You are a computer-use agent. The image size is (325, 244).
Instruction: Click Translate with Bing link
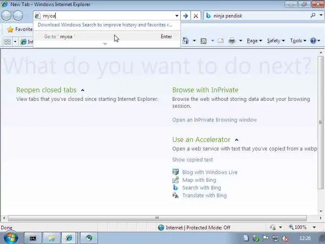tap(204, 196)
